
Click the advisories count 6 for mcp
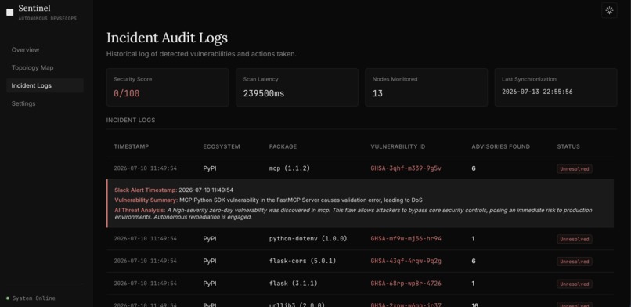(473, 168)
